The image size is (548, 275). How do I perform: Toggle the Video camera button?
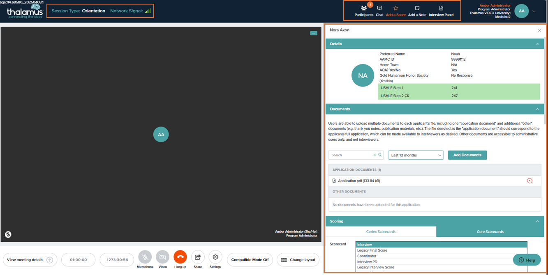click(162, 257)
